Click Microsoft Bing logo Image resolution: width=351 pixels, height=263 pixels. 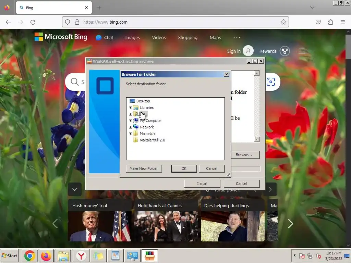(61, 37)
